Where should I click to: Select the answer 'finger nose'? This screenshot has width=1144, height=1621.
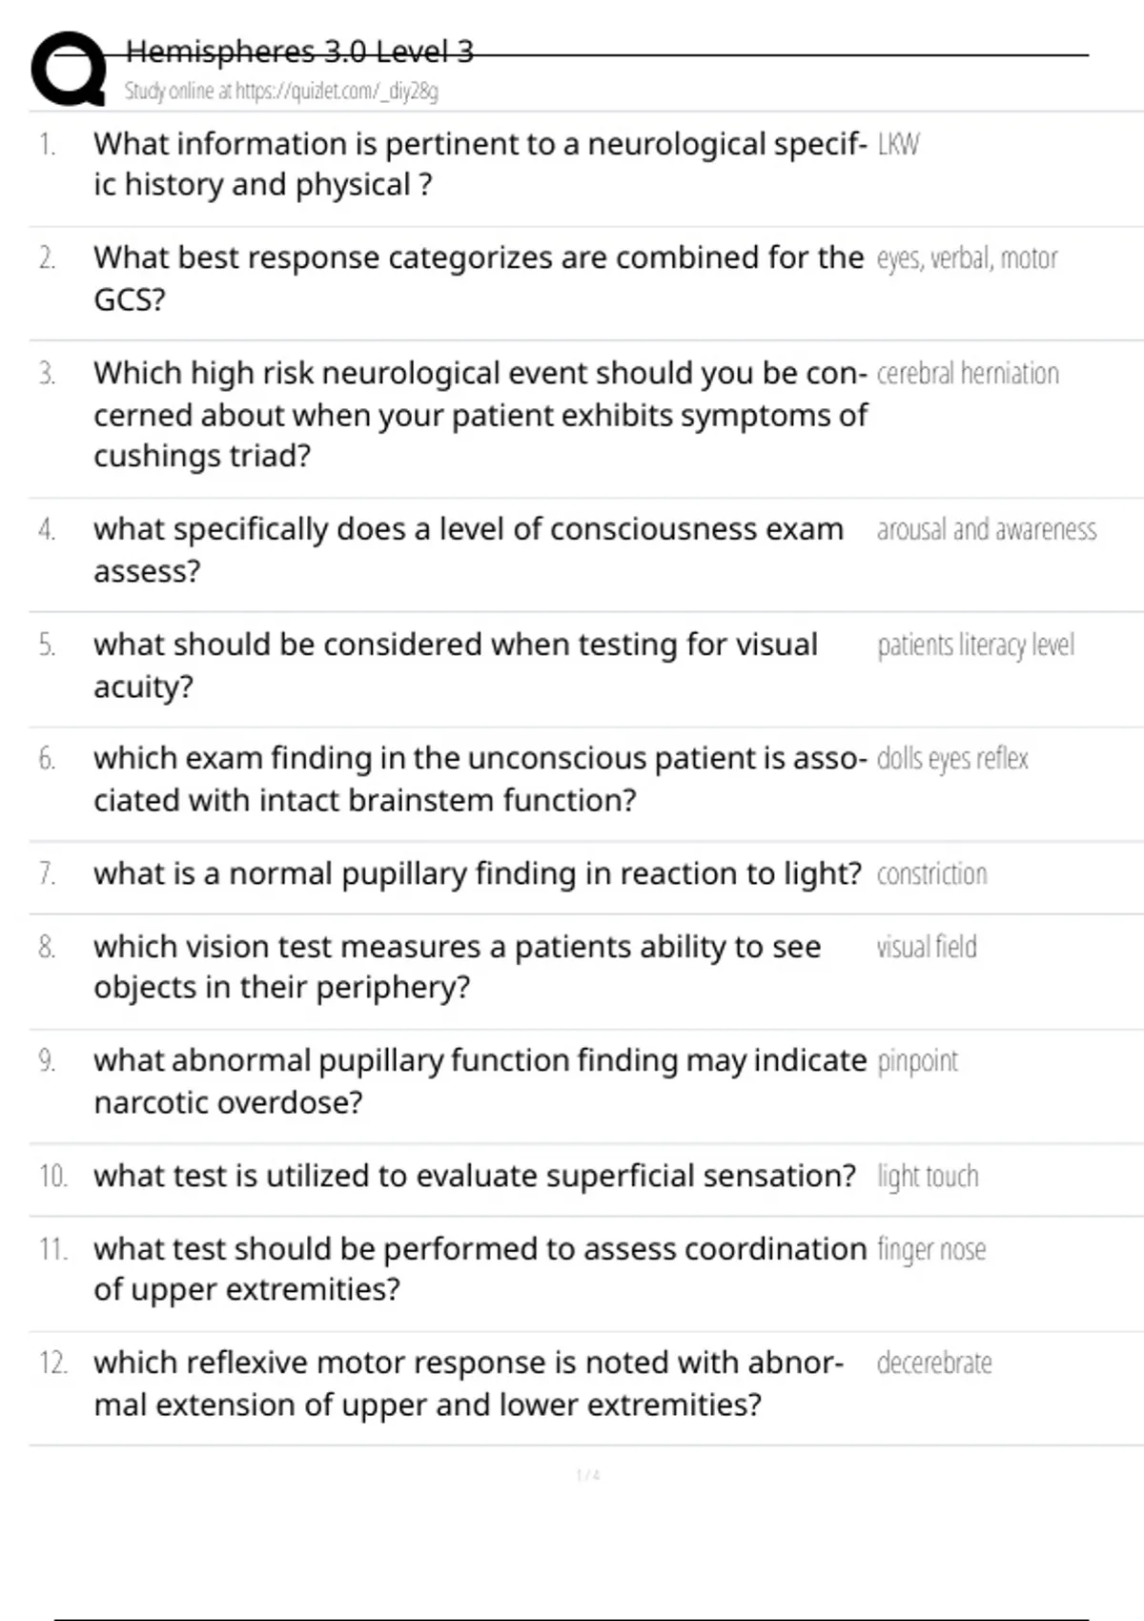[x=931, y=1249]
